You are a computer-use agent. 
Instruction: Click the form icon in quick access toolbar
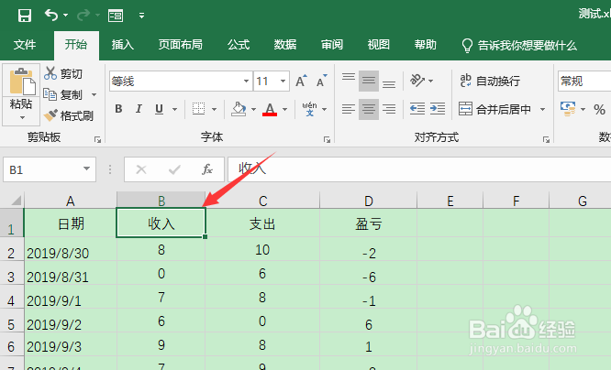(x=116, y=16)
